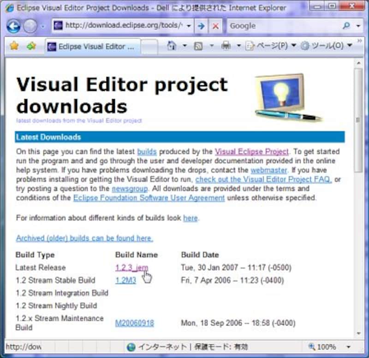Screen dimensions: 369x358
Task: Open the ツール(O) menu
Action: pos(327,45)
